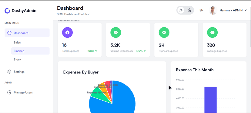
Task: Open Settings from the sidebar
Action: pyautogui.click(x=19, y=72)
